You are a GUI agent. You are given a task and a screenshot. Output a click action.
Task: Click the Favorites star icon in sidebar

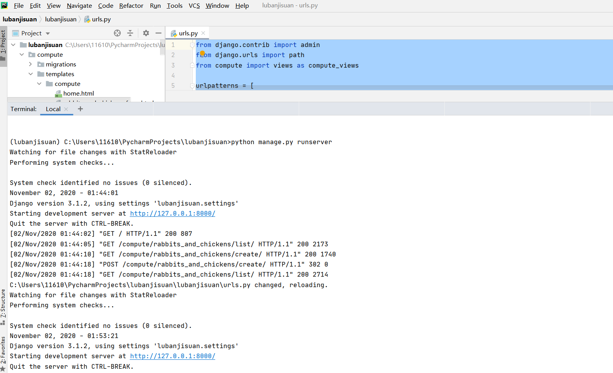[x=3, y=368]
